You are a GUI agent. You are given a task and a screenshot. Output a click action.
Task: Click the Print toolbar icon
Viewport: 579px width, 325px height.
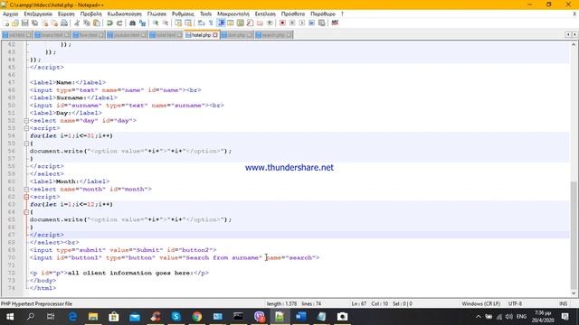coord(64,23)
